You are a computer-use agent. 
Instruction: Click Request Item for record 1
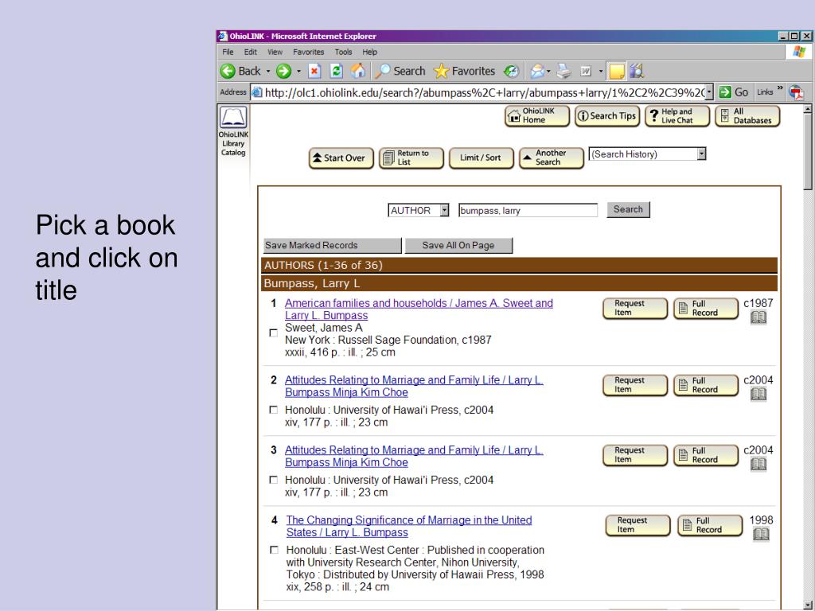[x=634, y=308]
